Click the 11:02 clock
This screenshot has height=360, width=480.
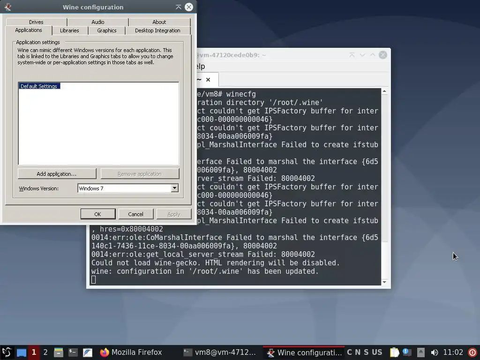pyautogui.click(x=453, y=352)
